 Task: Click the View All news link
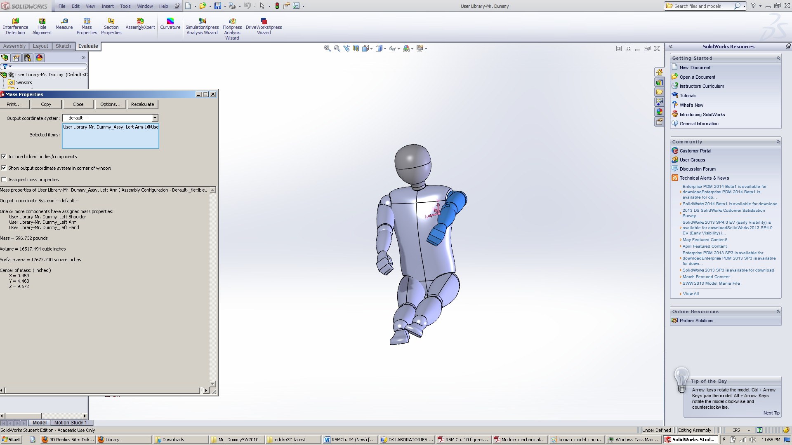[691, 294]
